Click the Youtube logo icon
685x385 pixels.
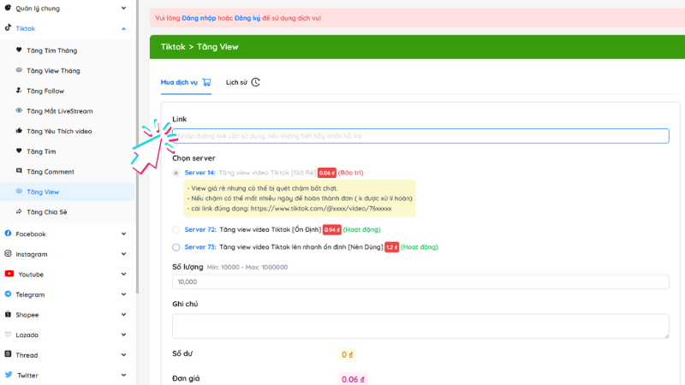(9, 274)
